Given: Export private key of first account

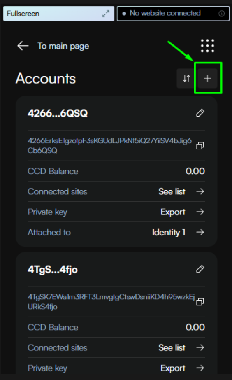Looking at the screenshot, I should (182, 212).
